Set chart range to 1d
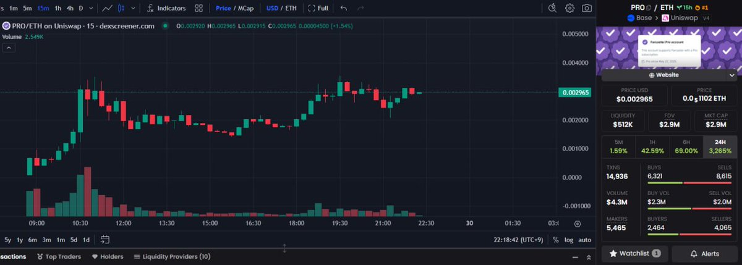The image size is (742, 265). 86,240
